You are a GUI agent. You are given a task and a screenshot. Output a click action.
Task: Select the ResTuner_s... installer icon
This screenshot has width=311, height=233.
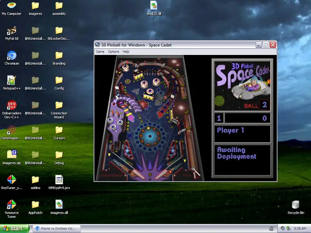pyautogui.click(x=12, y=182)
